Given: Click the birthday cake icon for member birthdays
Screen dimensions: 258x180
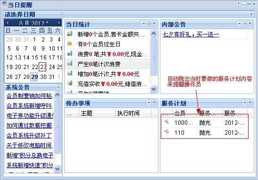Looking at the screenshot, I should click(70, 44).
